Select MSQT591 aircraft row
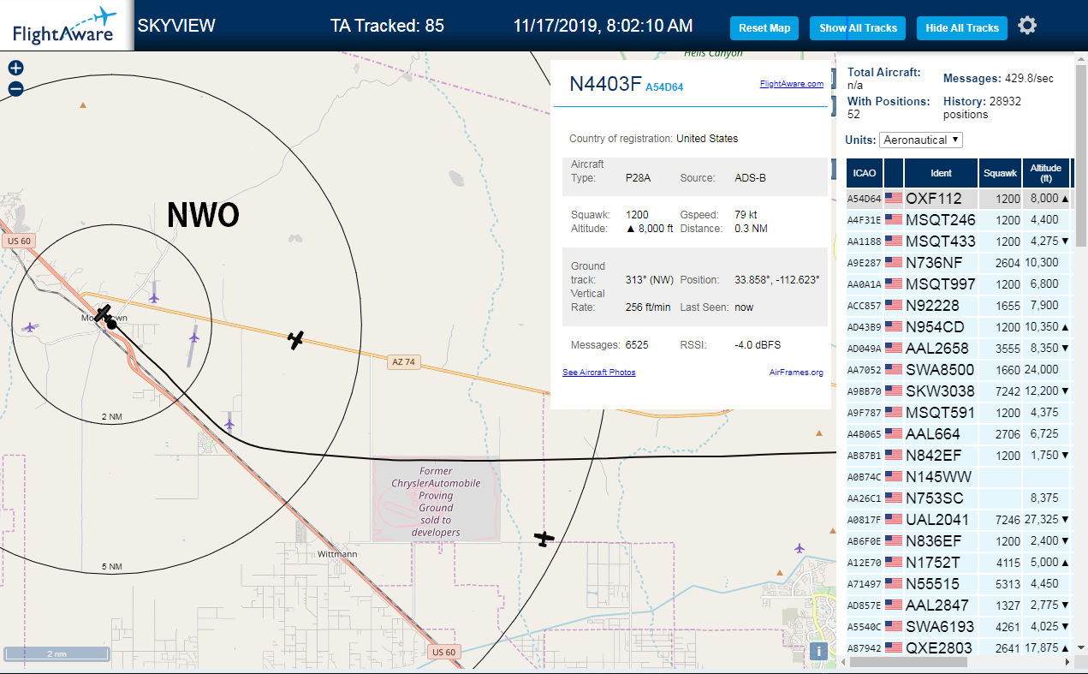The image size is (1088, 674). click(x=960, y=413)
